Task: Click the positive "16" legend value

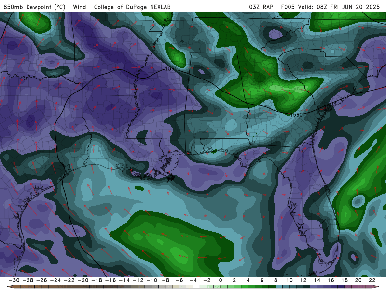Action: pyautogui.click(x=331, y=280)
